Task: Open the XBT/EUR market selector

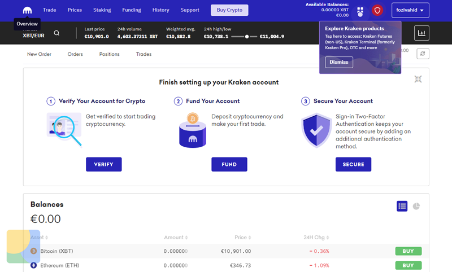Action: (x=33, y=36)
